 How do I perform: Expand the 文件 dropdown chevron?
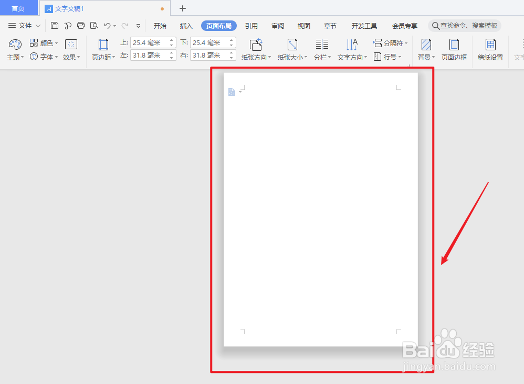tap(38, 26)
